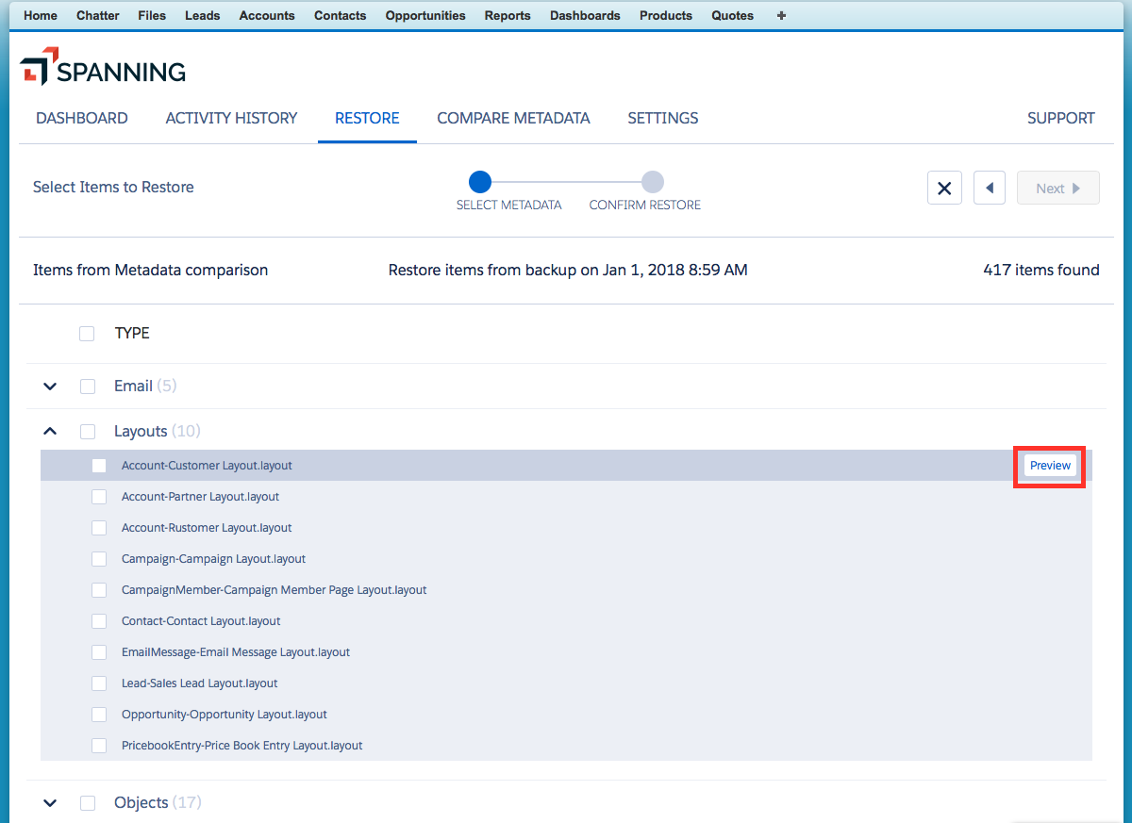This screenshot has height=823, width=1132.
Task: Toggle the select-all TYPE checkbox
Action: click(x=87, y=333)
